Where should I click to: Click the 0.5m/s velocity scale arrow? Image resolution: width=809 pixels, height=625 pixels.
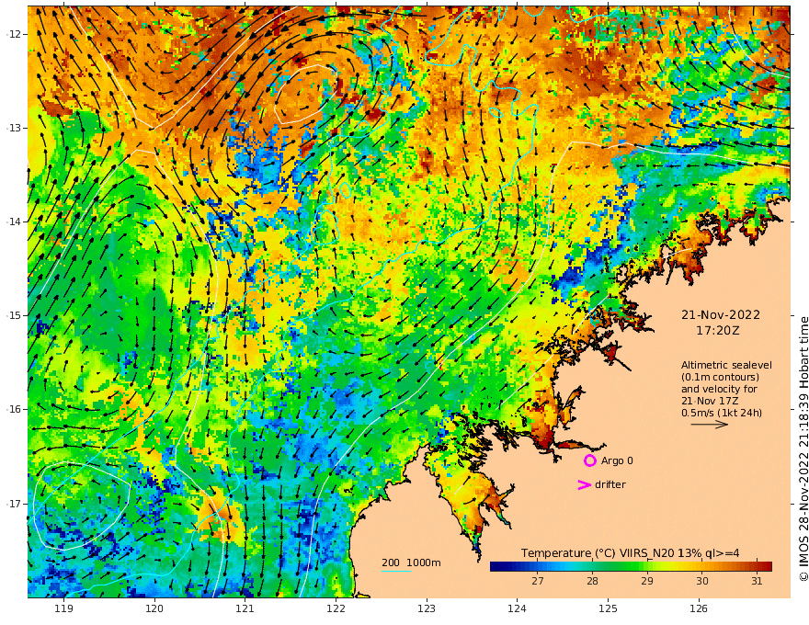(x=710, y=425)
